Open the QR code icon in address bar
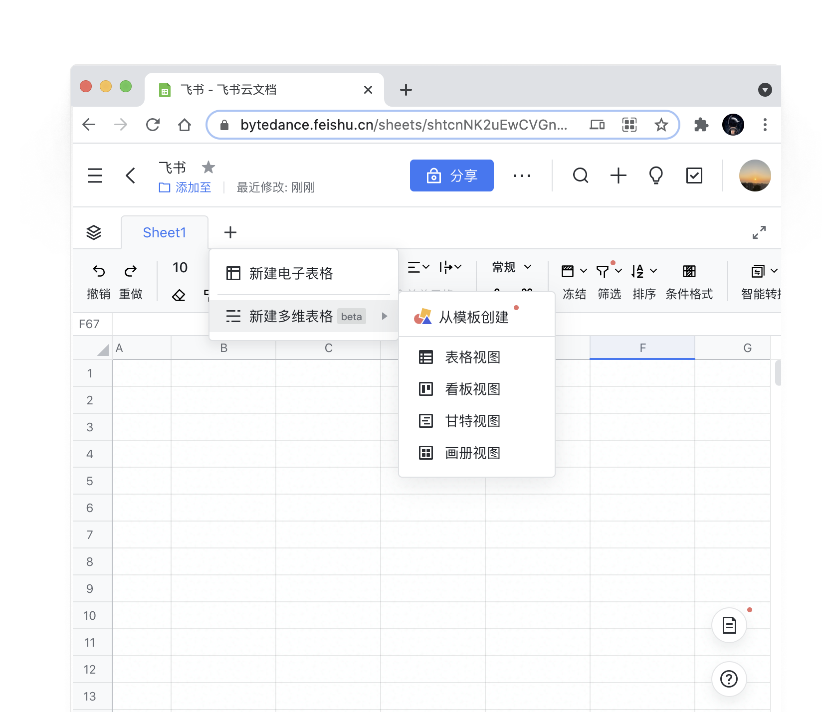 click(x=629, y=125)
